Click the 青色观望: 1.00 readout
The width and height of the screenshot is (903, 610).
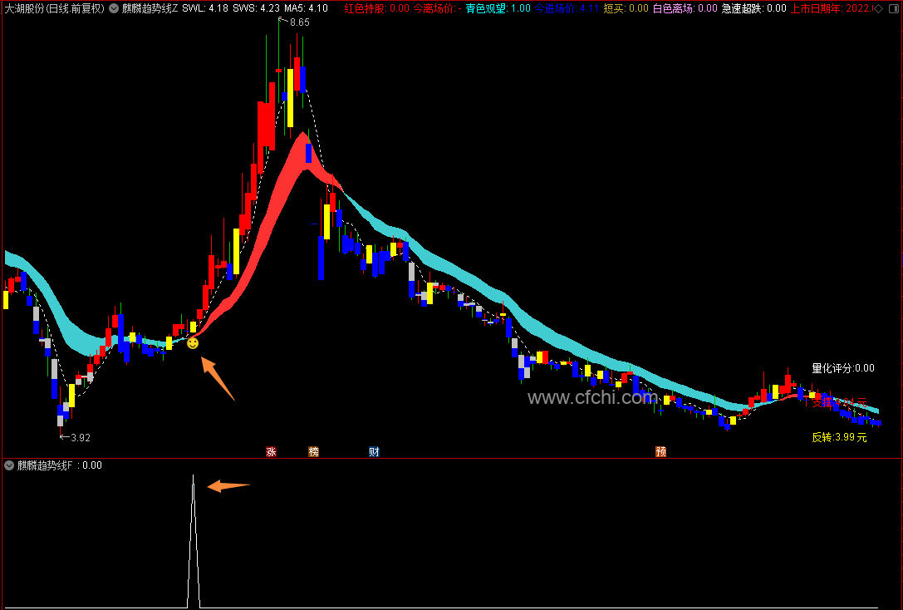click(498, 8)
